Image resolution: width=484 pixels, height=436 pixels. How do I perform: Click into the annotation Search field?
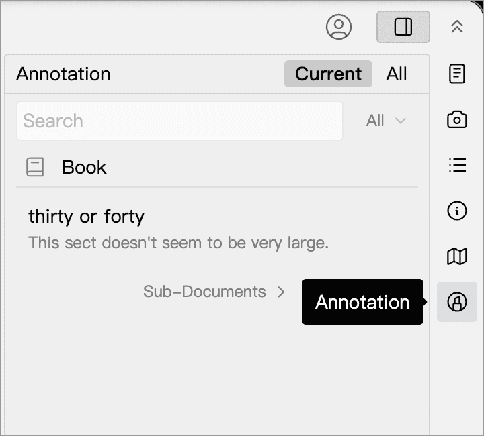tap(179, 121)
